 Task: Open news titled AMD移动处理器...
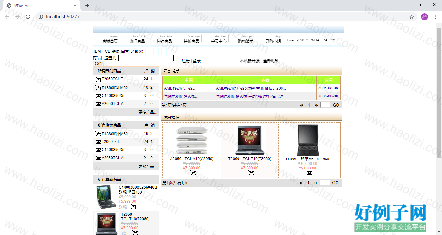click(x=180, y=88)
